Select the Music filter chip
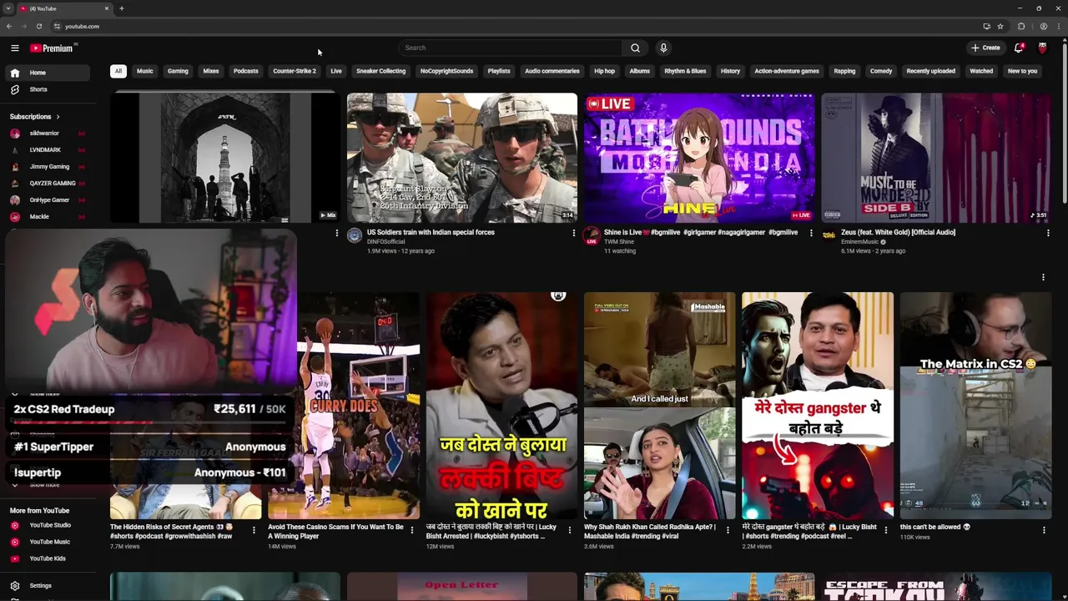Image resolution: width=1068 pixels, height=601 pixels. (x=145, y=71)
